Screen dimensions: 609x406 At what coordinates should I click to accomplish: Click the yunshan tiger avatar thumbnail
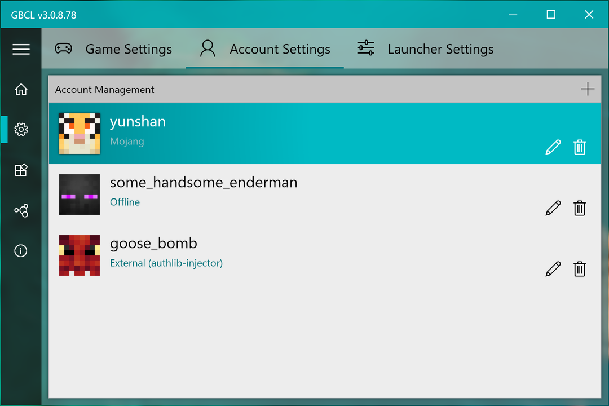point(80,134)
